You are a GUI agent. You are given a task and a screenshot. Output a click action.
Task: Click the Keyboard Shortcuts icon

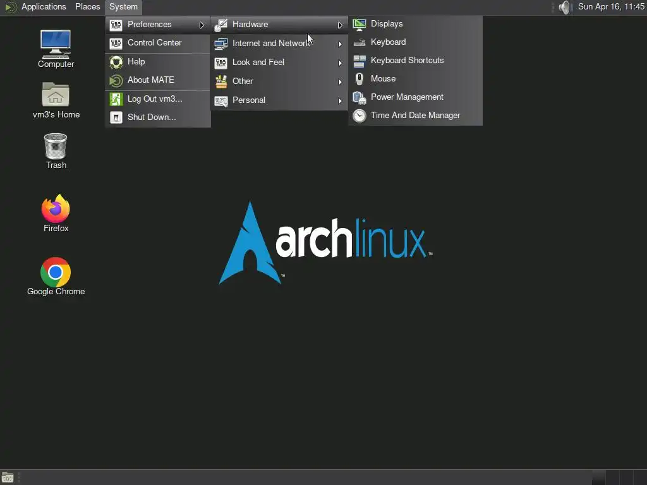point(360,61)
